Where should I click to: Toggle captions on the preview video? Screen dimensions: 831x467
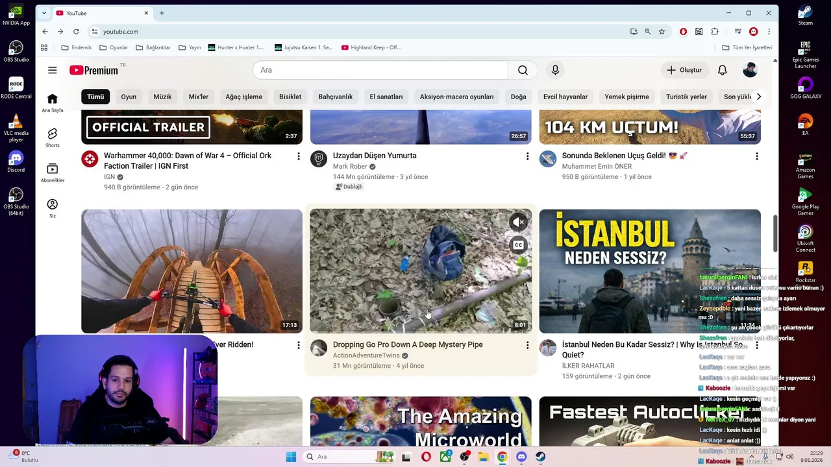click(518, 245)
